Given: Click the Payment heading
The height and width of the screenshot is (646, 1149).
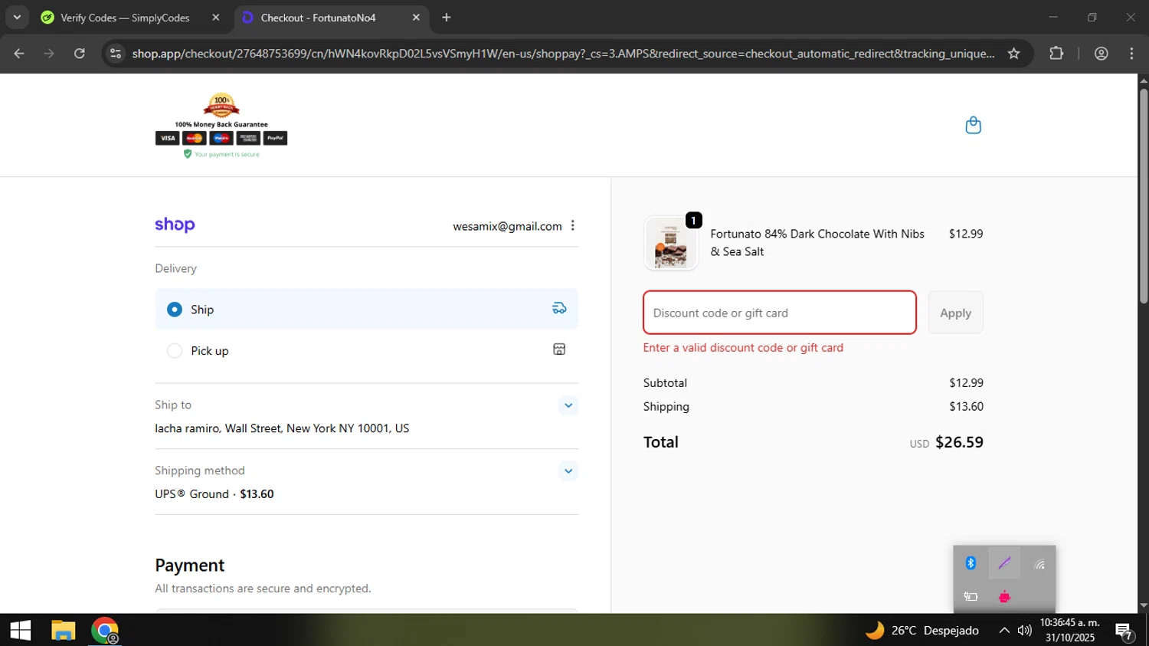Looking at the screenshot, I should pos(189,566).
